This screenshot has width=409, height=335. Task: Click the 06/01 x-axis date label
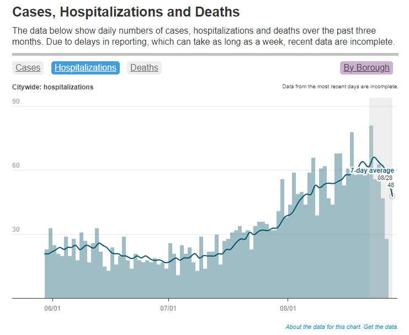(x=52, y=307)
